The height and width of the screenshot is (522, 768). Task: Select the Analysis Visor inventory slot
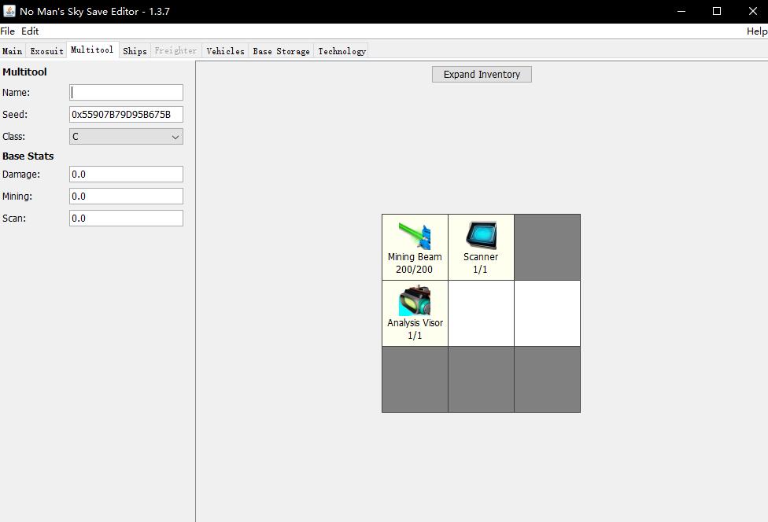point(415,313)
